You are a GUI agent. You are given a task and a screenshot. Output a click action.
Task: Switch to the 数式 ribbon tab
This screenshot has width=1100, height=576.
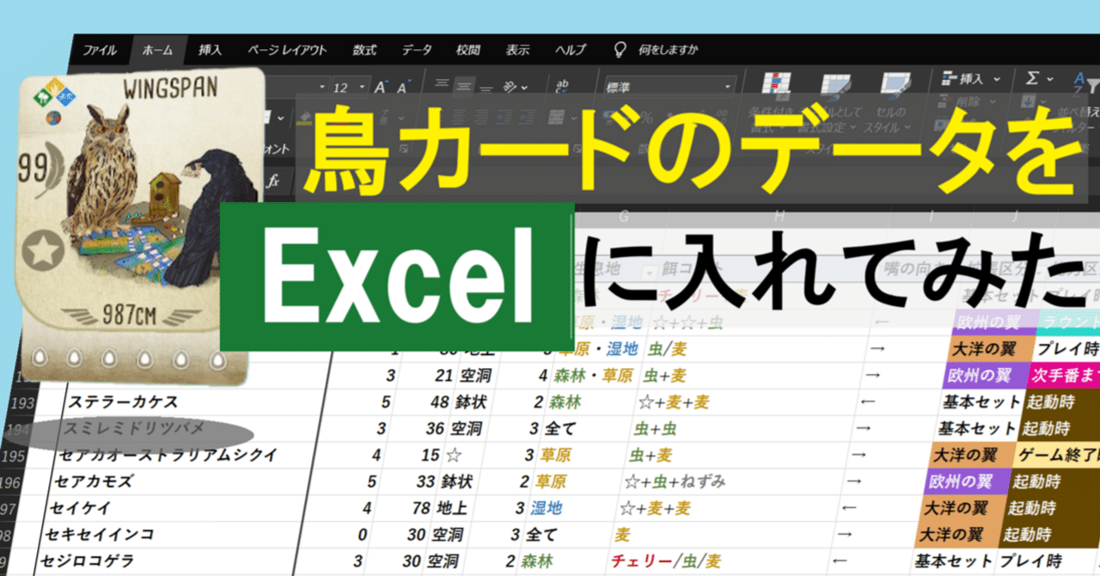[x=362, y=50]
